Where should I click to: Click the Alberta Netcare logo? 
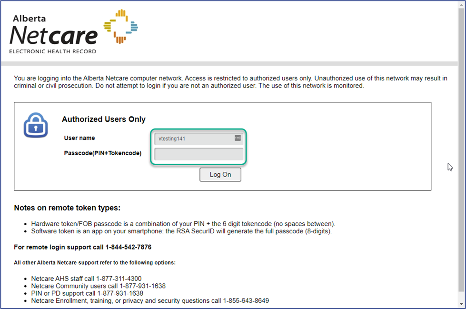[74, 31]
